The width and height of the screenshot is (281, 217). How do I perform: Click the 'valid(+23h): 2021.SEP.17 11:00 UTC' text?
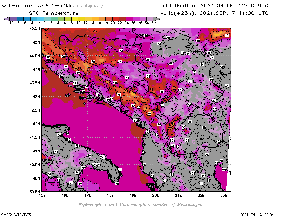(x=215, y=13)
